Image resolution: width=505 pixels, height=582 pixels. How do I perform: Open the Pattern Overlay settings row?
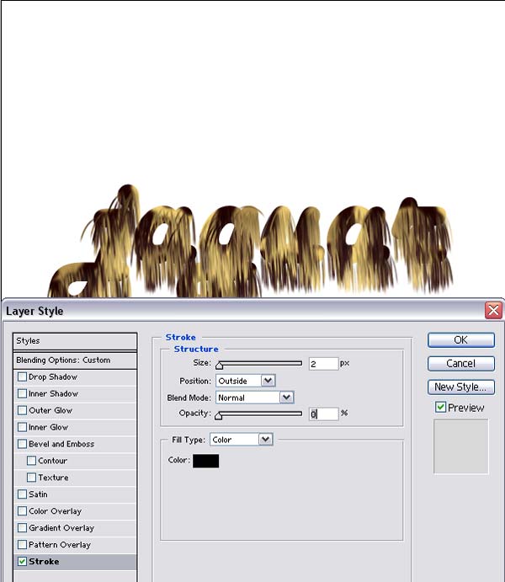[x=75, y=544]
